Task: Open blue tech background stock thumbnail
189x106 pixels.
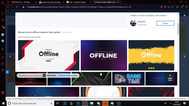Action: point(59,82)
